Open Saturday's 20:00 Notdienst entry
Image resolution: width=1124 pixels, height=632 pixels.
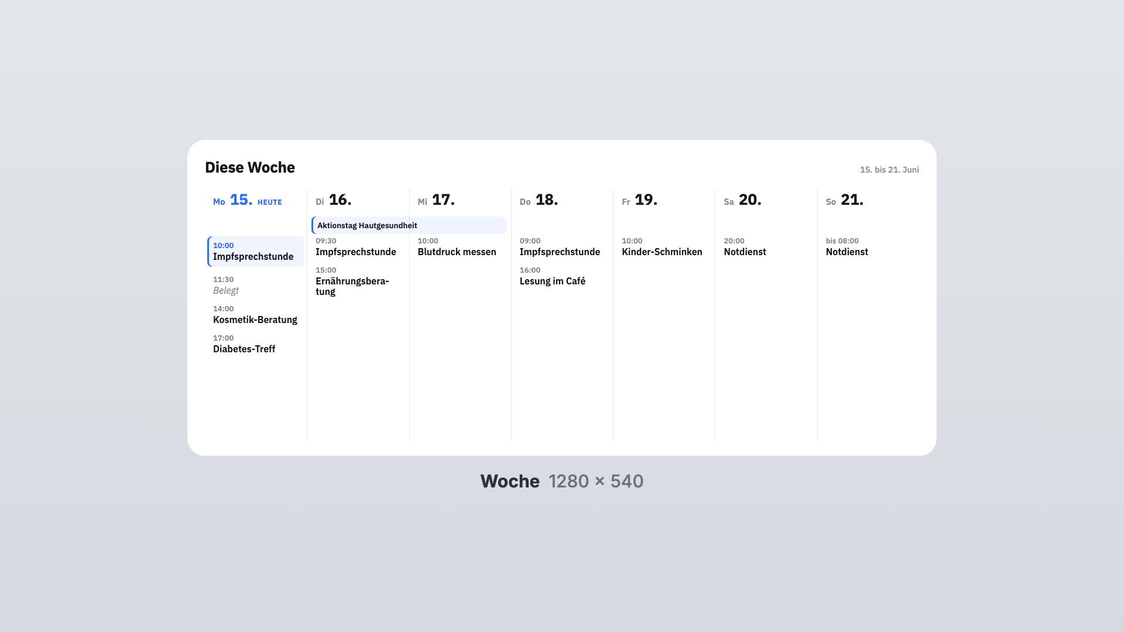coord(765,246)
